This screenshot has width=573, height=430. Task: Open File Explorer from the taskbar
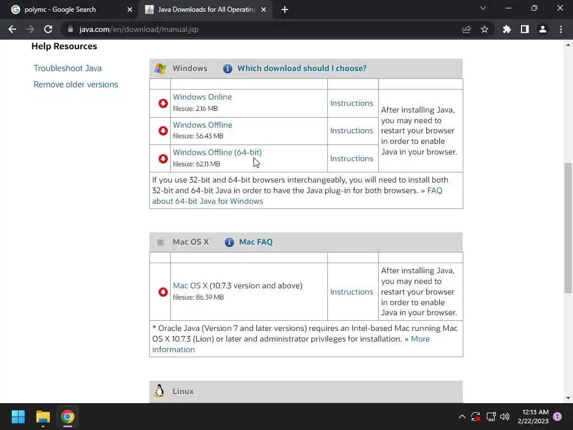coord(43,417)
